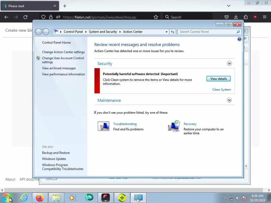
Task: Click the About link on filebin page
Action: coord(10,179)
